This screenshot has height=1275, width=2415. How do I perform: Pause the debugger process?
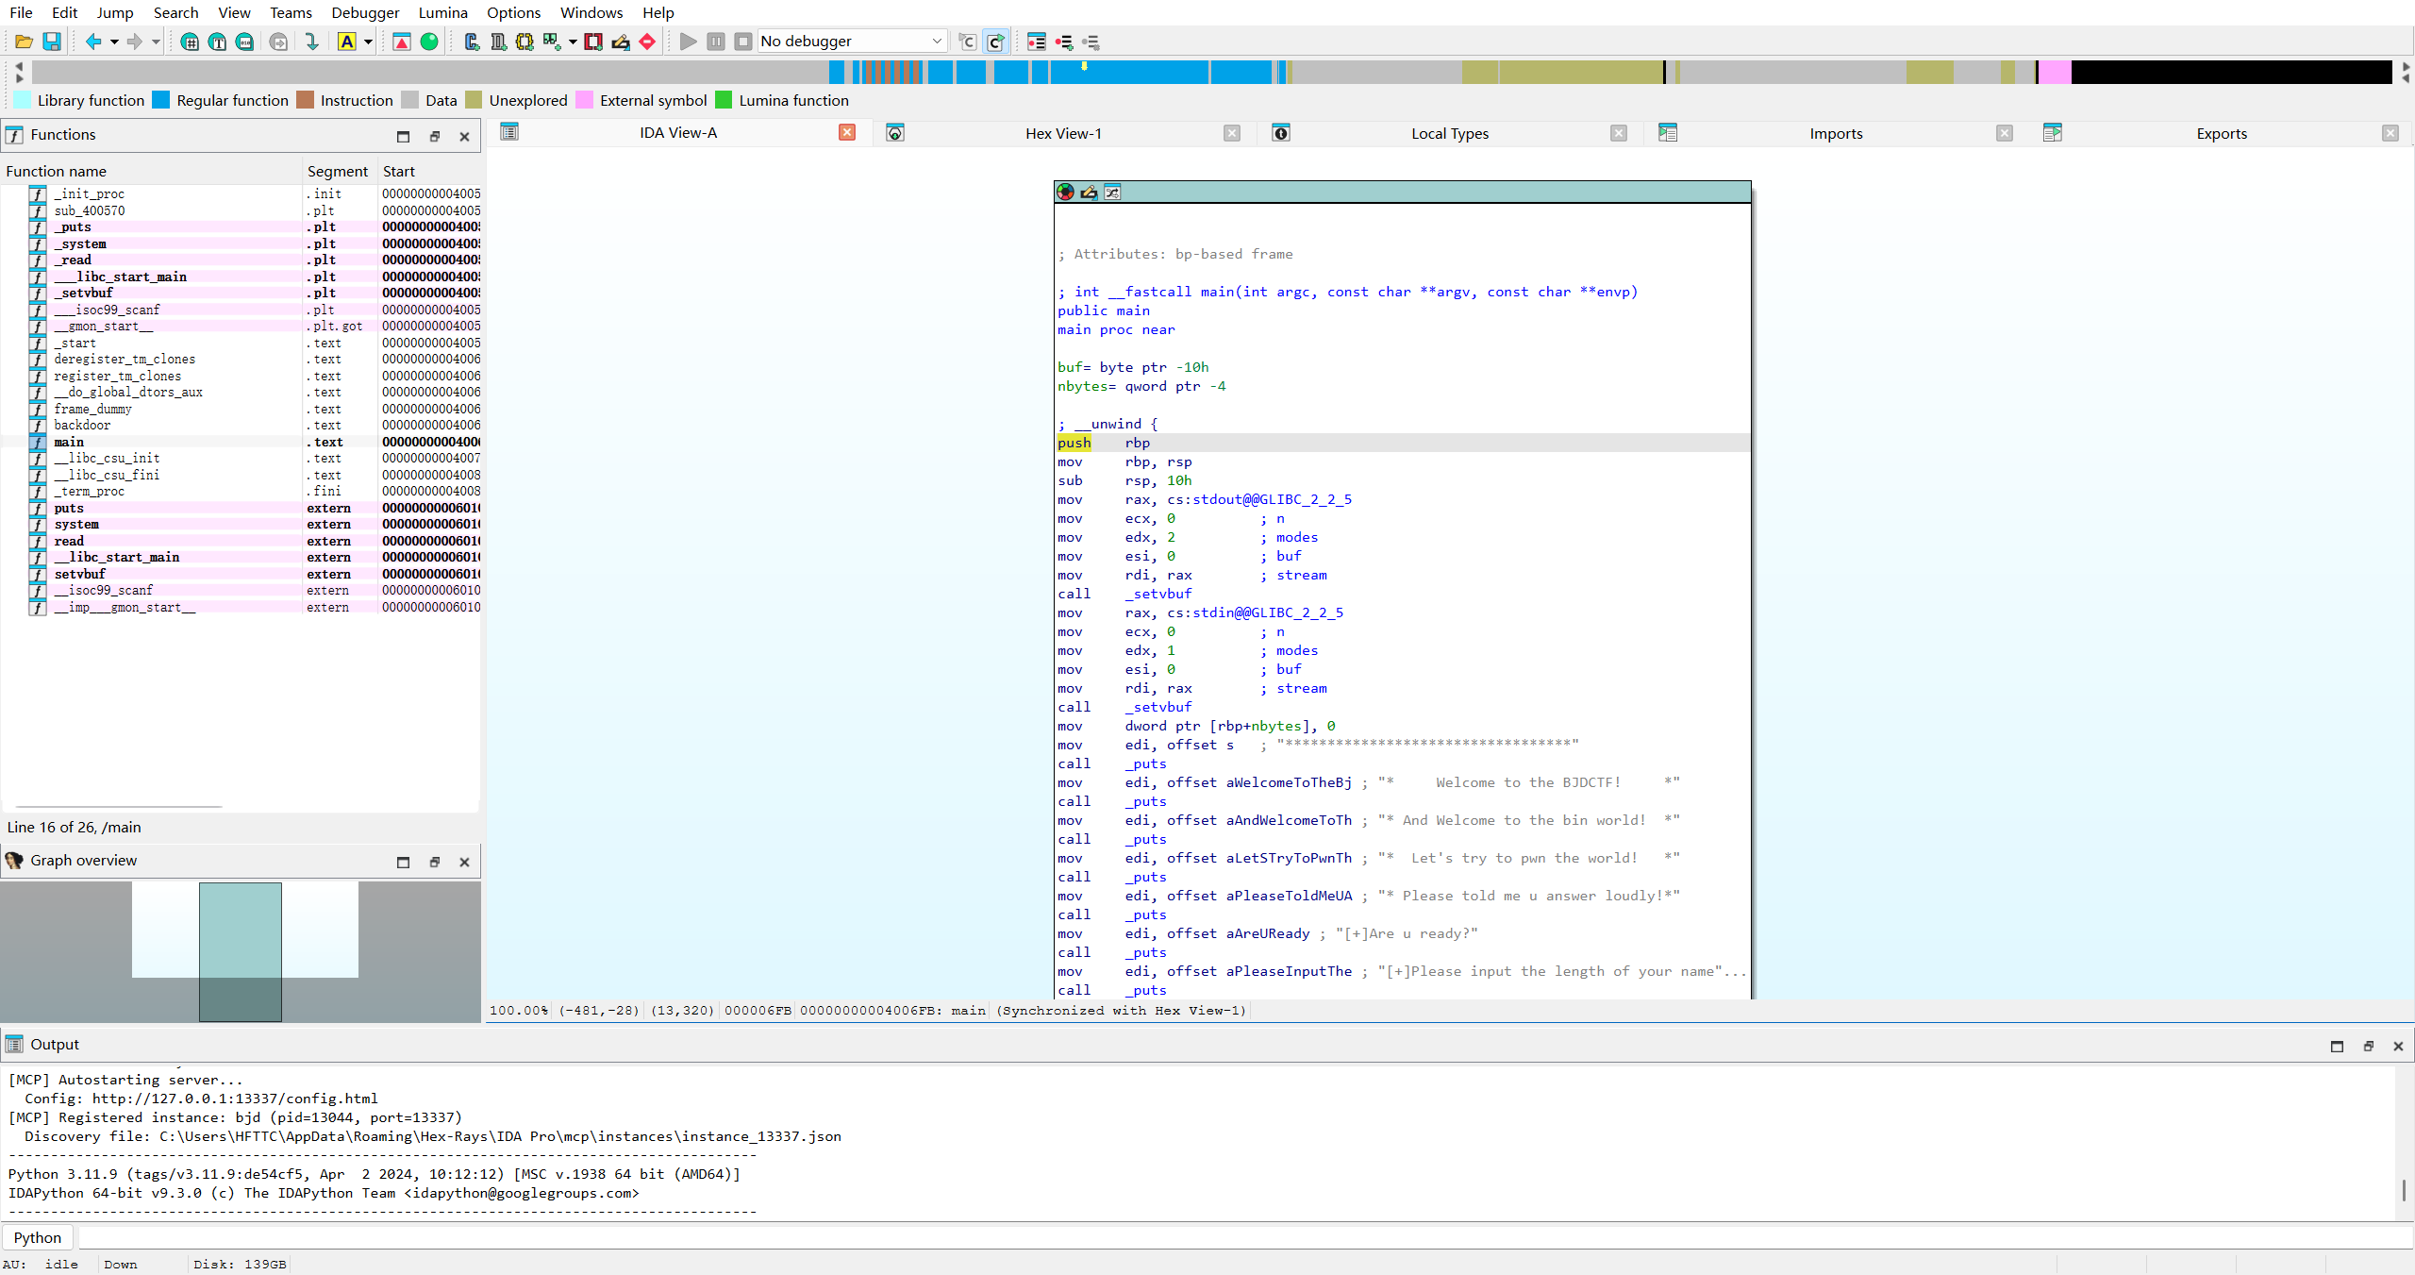(716, 42)
